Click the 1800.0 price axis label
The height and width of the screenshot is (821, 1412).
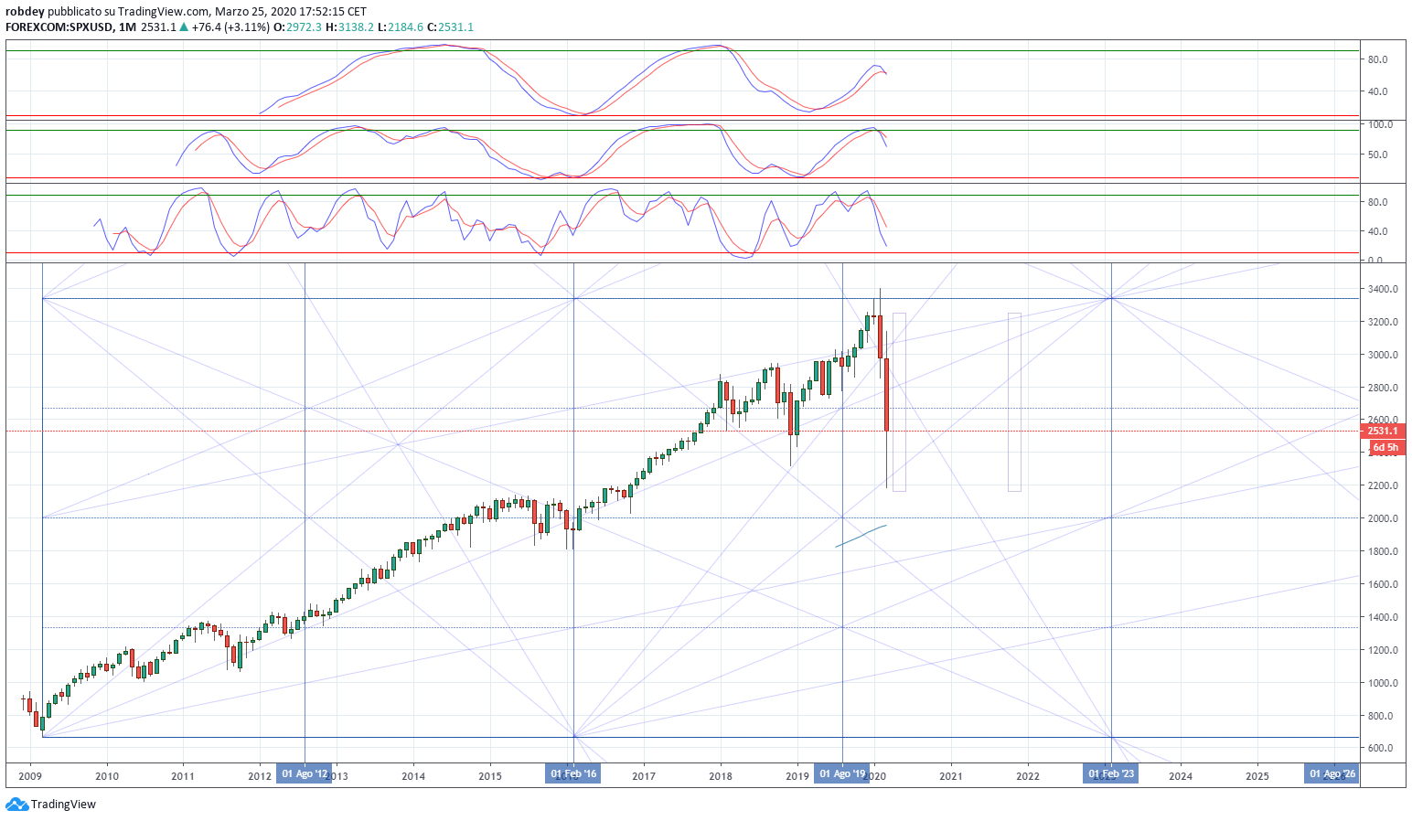point(1383,551)
